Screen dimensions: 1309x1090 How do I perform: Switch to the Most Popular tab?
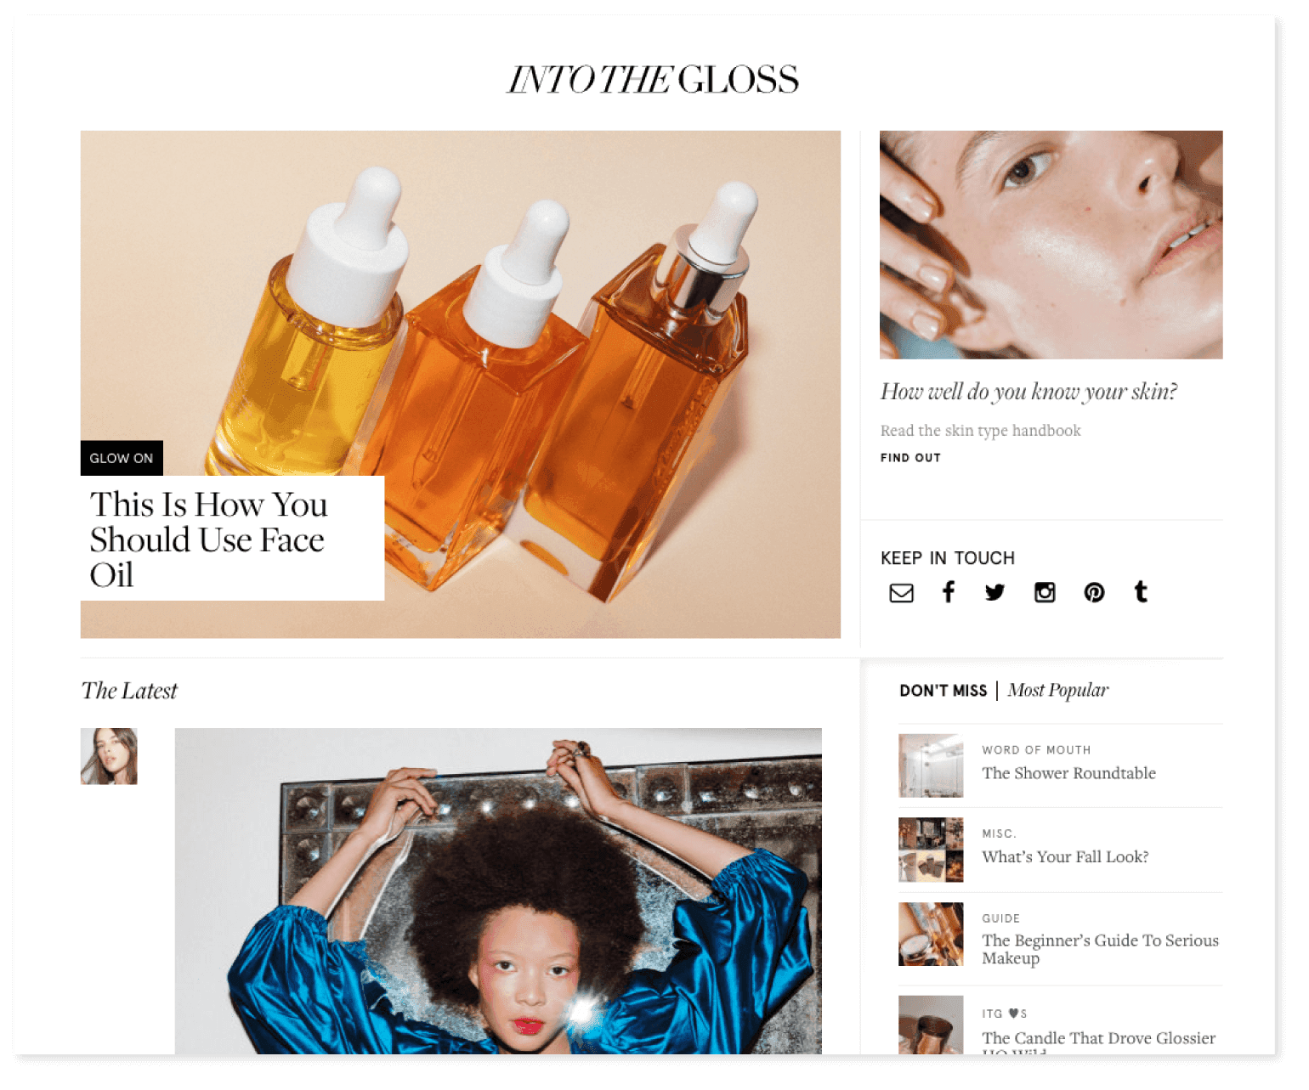click(x=1058, y=691)
